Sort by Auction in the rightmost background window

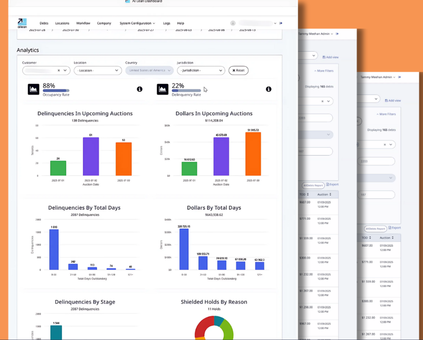pyautogui.click(x=387, y=238)
